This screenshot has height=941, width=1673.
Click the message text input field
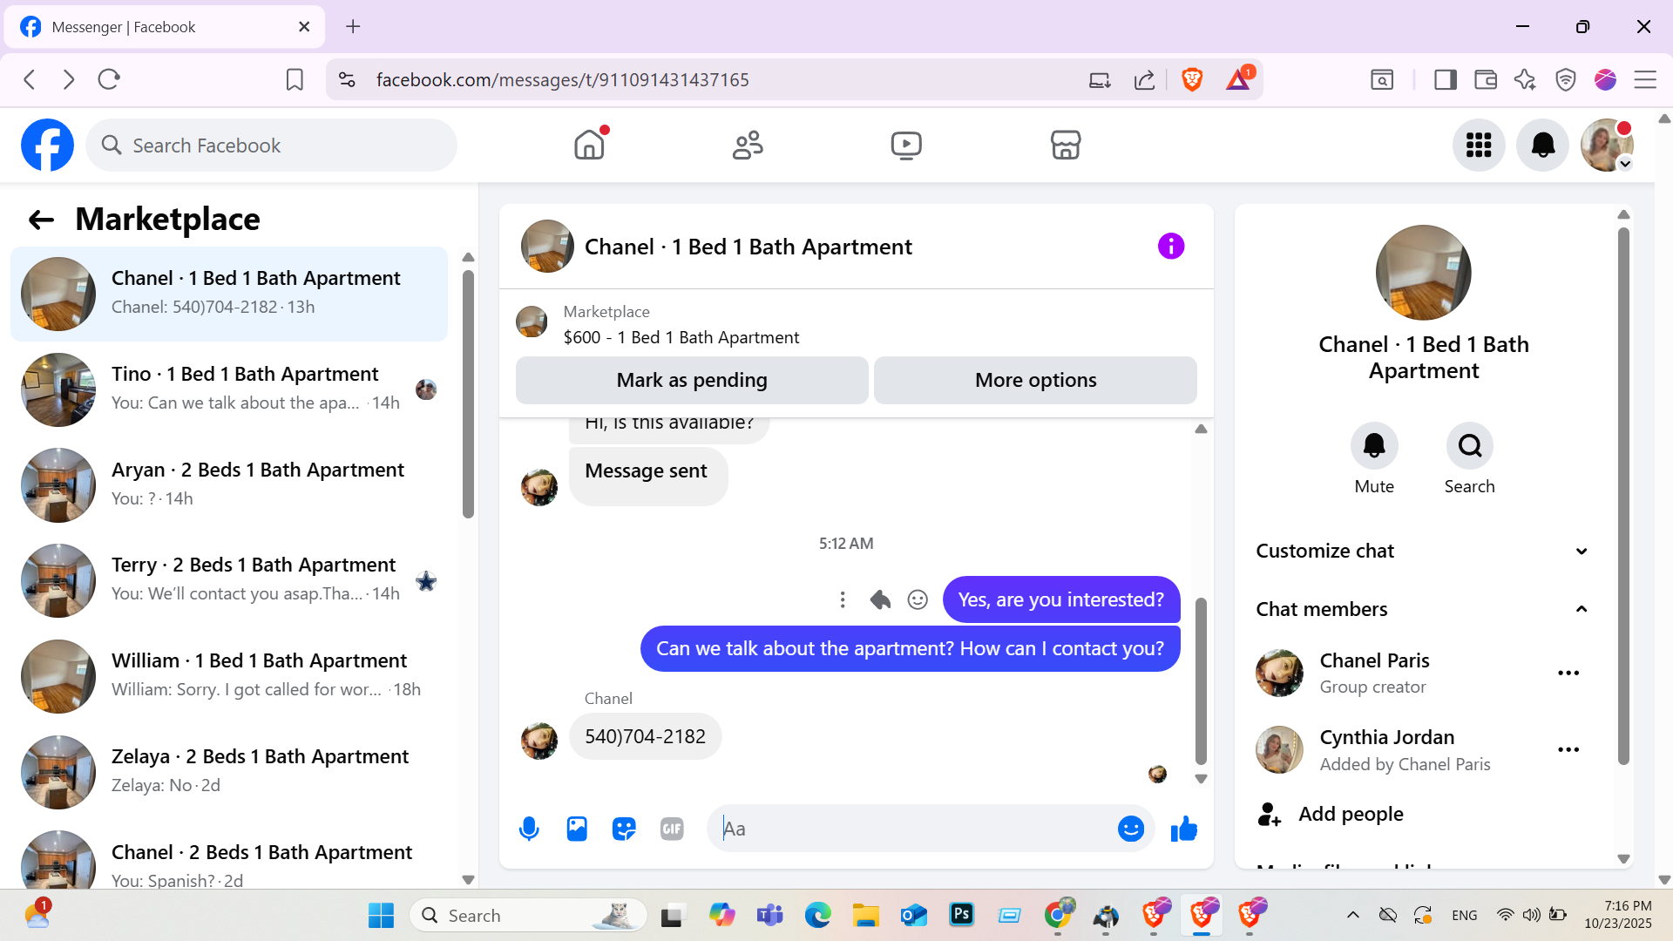[x=915, y=829]
